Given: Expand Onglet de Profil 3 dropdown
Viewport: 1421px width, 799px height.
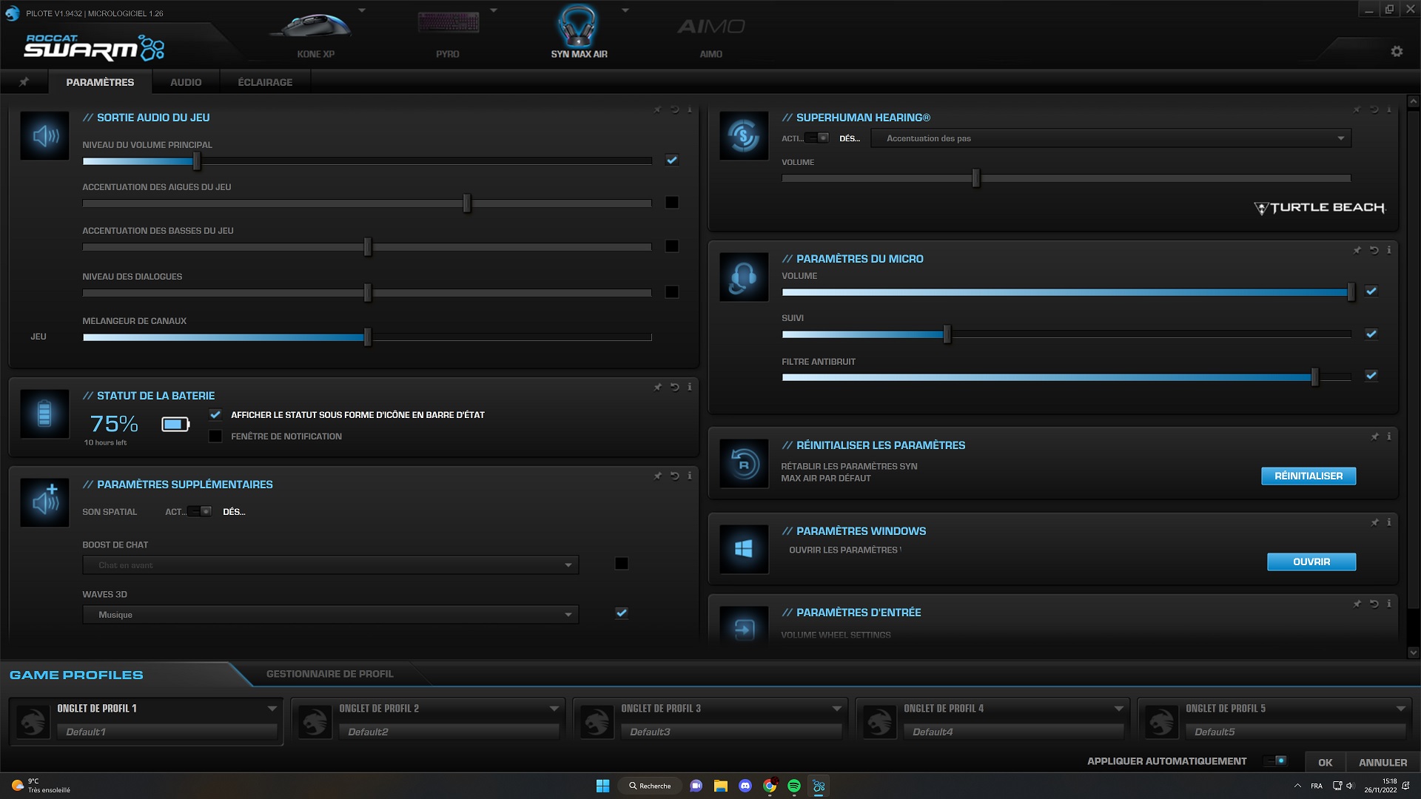Looking at the screenshot, I should coord(836,709).
